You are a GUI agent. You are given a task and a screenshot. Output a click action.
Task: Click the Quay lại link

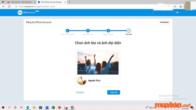[x=80, y=92]
